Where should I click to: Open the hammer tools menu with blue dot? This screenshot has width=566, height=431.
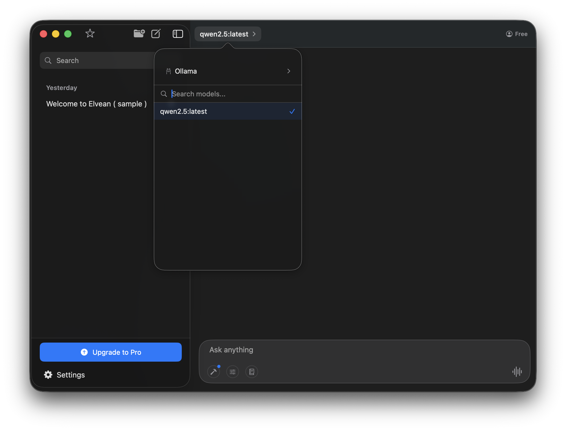tap(214, 372)
